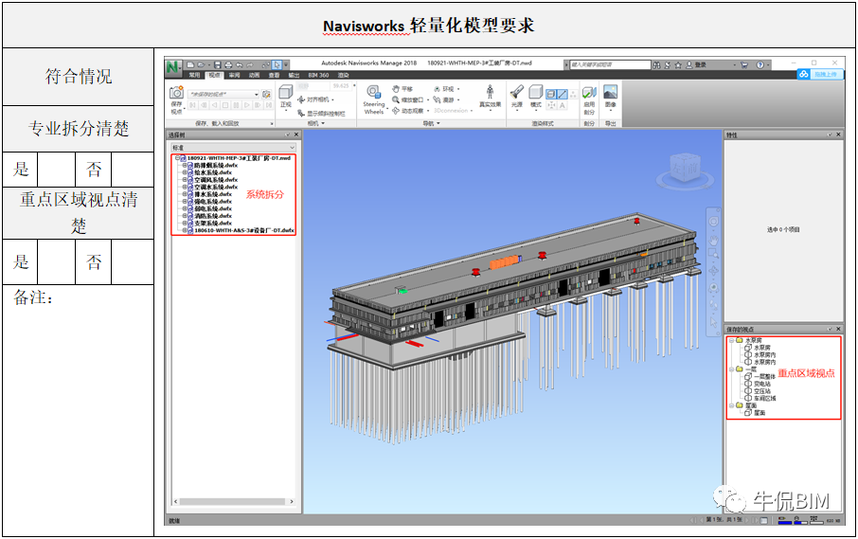This screenshot has height=539, width=858.
Task: Click the Open file icon in quick access
Action: click(x=201, y=64)
